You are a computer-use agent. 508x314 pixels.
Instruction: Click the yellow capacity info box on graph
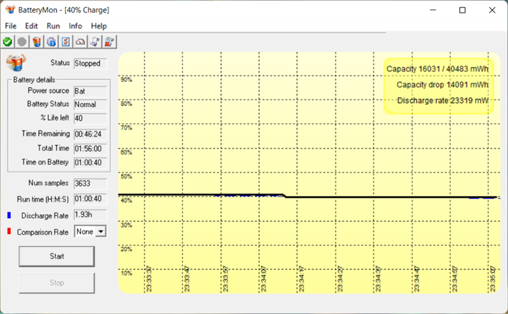438,85
